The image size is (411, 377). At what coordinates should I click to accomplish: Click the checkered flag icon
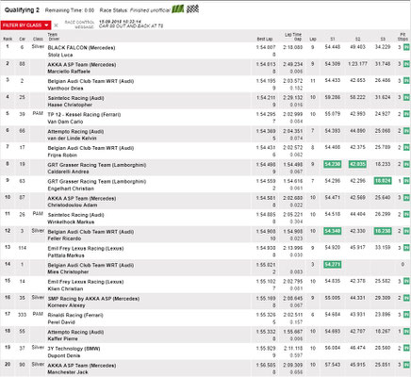(192, 9)
